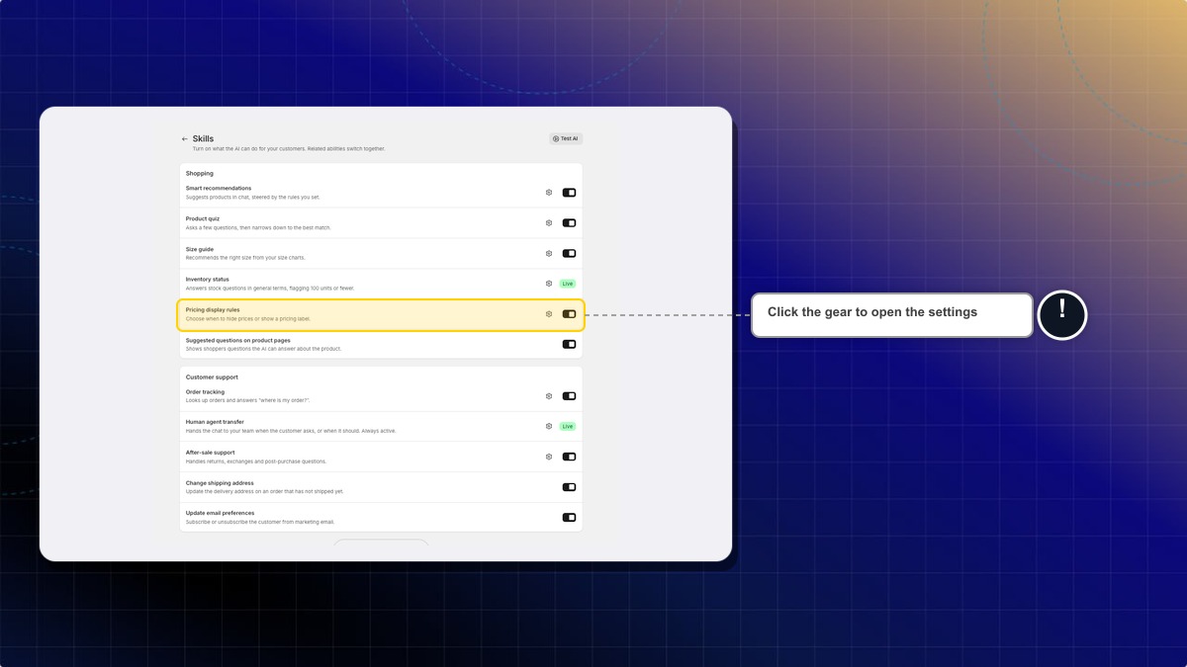The height and width of the screenshot is (667, 1187).
Task: Open Smart recommendations gear settings
Action: (549, 193)
